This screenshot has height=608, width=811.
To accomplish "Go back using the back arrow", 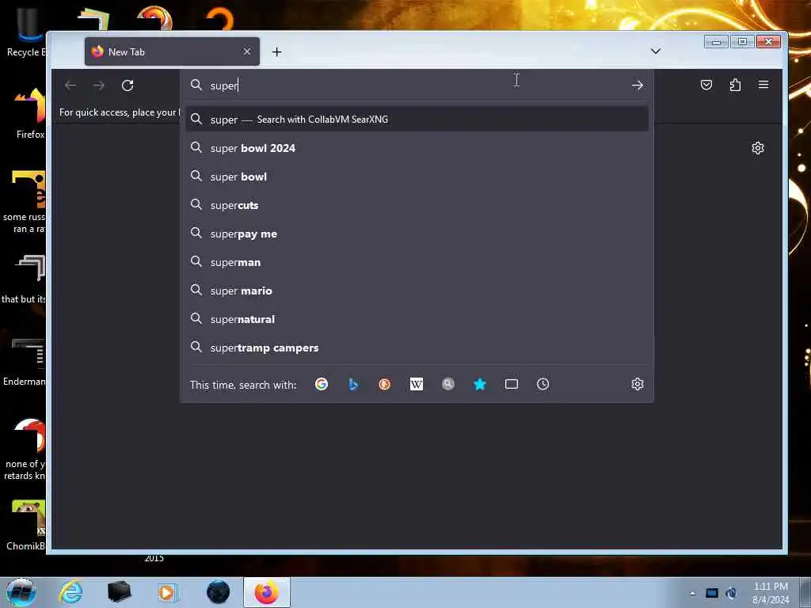I will 70,85.
